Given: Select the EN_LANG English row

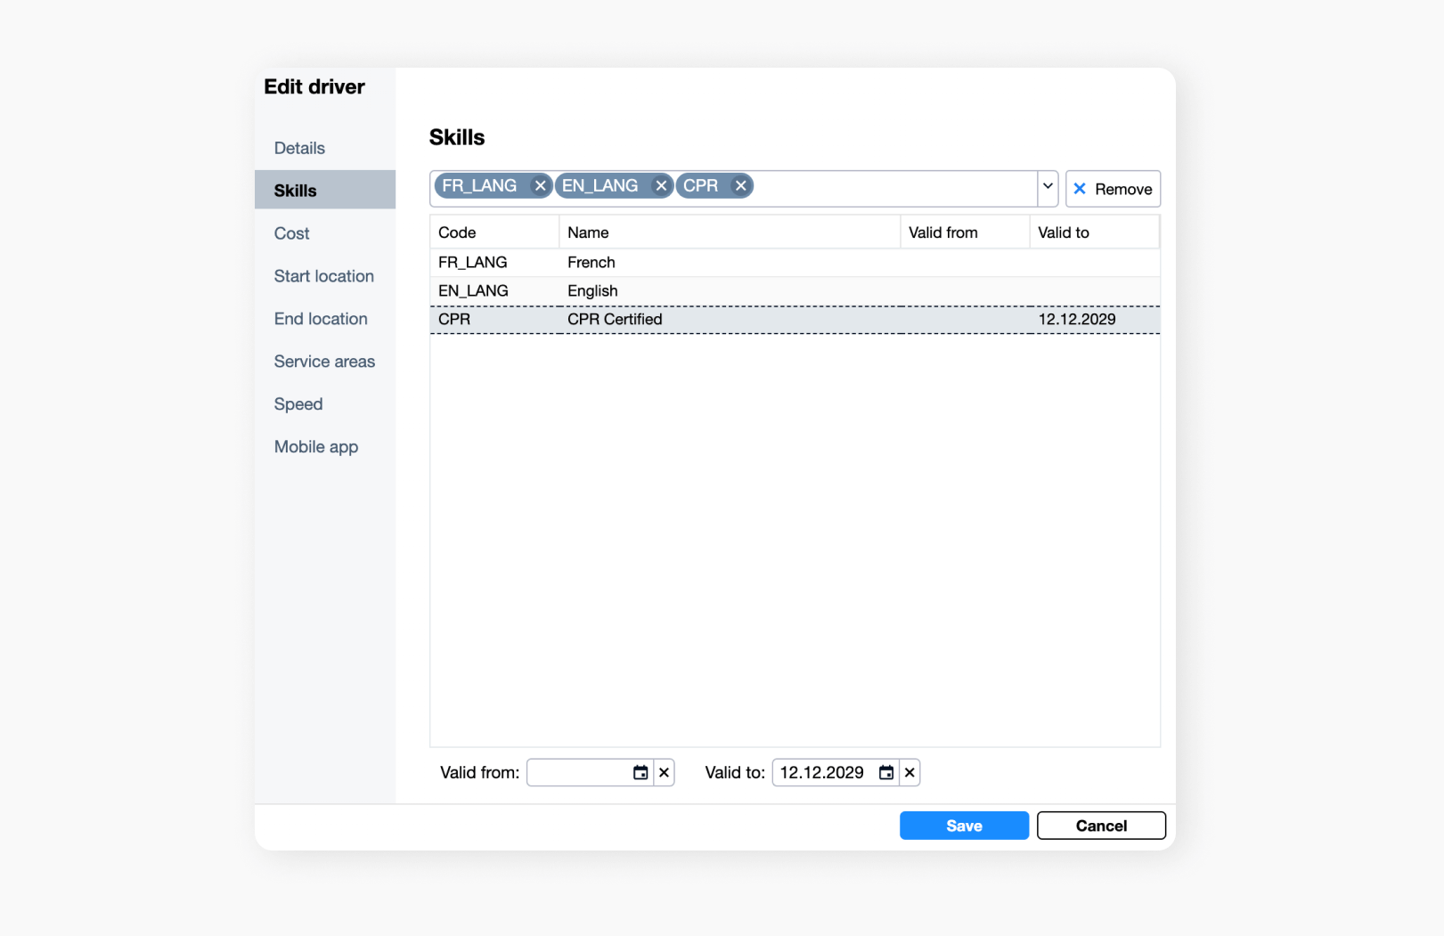Looking at the screenshot, I should tap(713, 290).
